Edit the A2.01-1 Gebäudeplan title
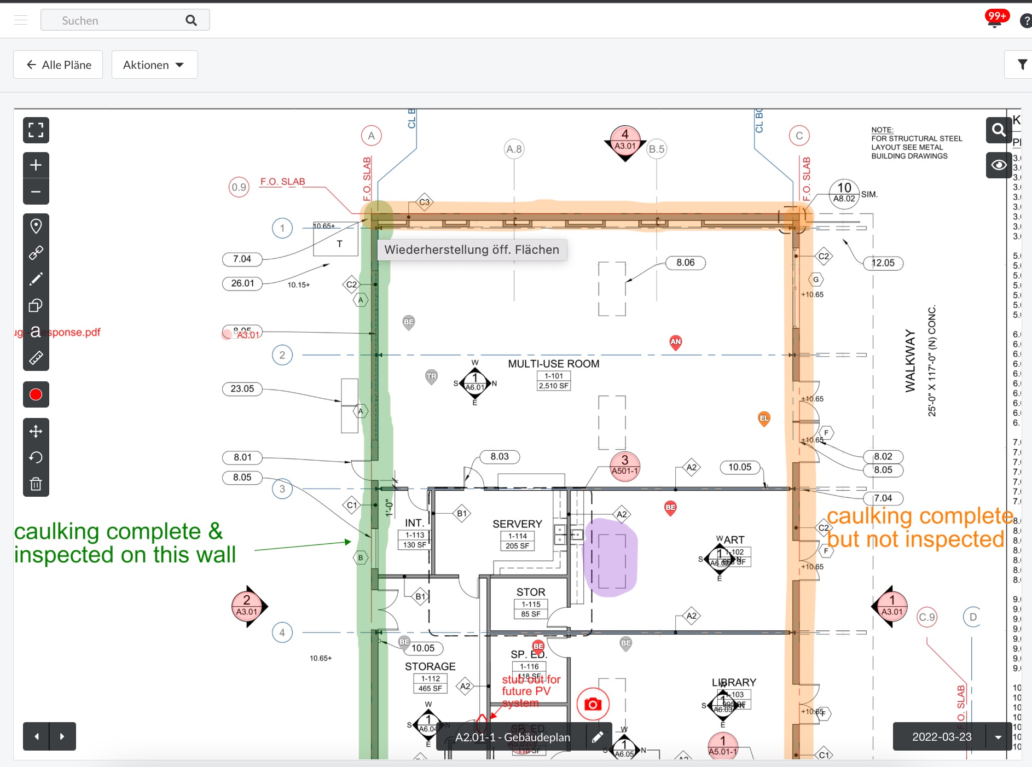The height and width of the screenshot is (767, 1032). pyautogui.click(x=598, y=737)
